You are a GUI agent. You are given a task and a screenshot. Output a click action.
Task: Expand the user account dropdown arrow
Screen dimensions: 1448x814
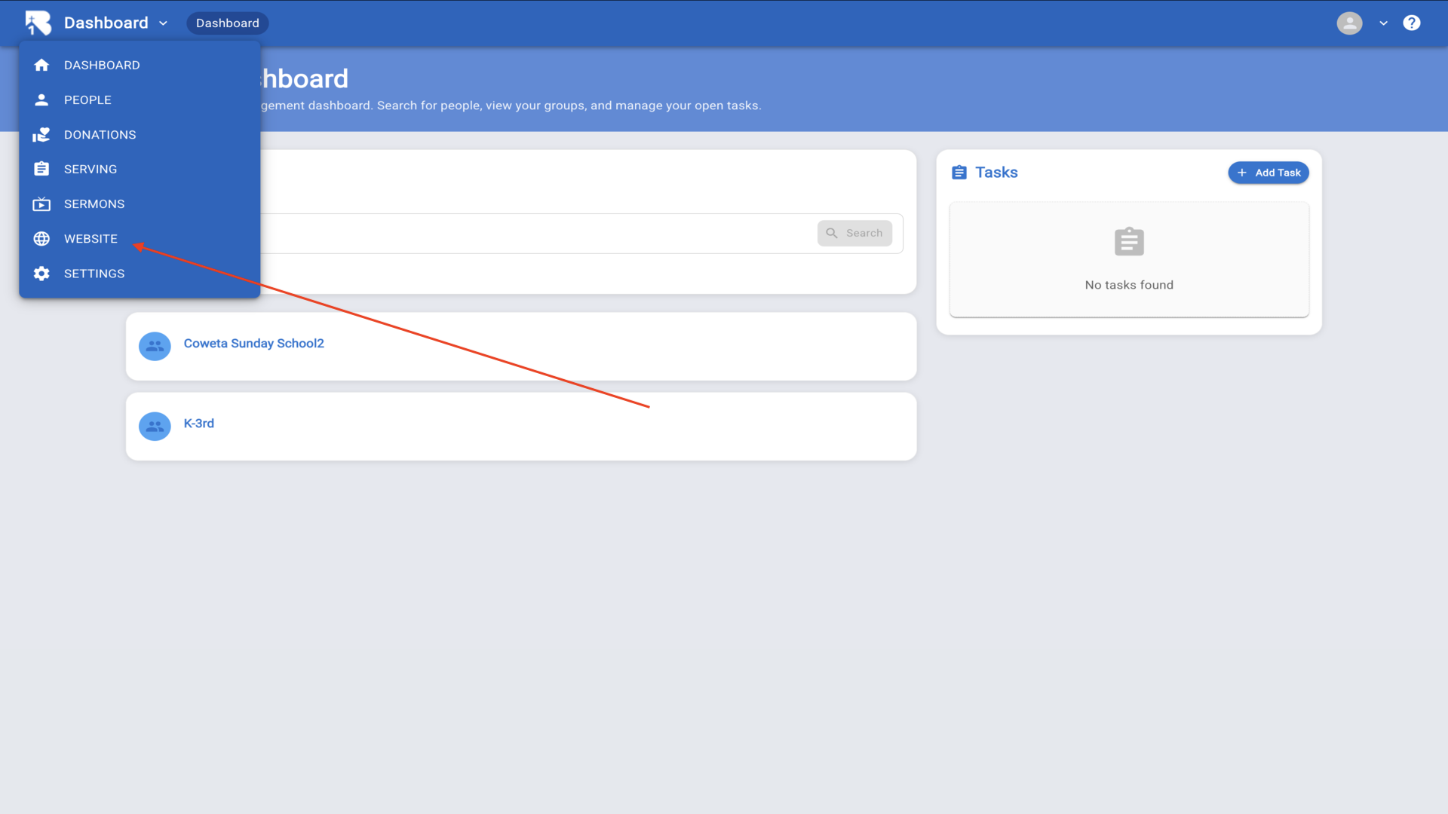(1383, 23)
